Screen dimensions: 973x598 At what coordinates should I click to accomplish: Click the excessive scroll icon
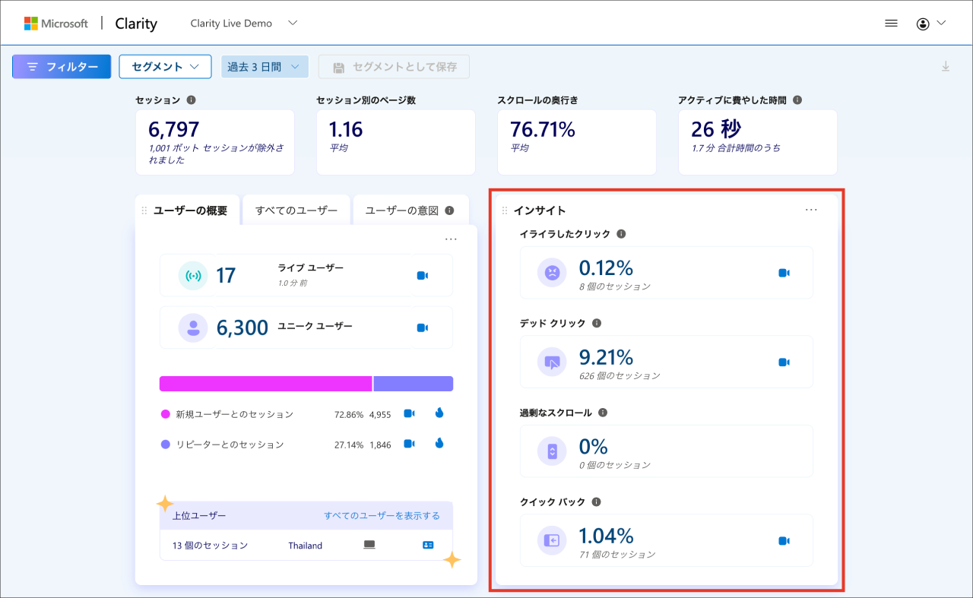point(552,451)
